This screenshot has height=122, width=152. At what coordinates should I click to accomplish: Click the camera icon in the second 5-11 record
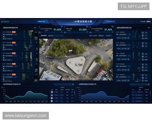(x=4, y=45)
